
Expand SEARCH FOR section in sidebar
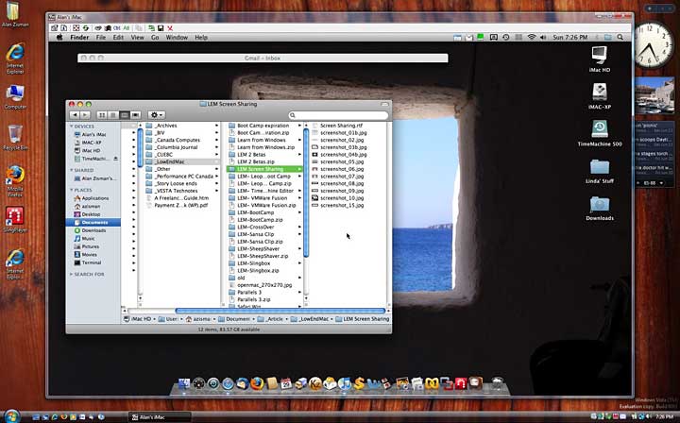(x=72, y=274)
